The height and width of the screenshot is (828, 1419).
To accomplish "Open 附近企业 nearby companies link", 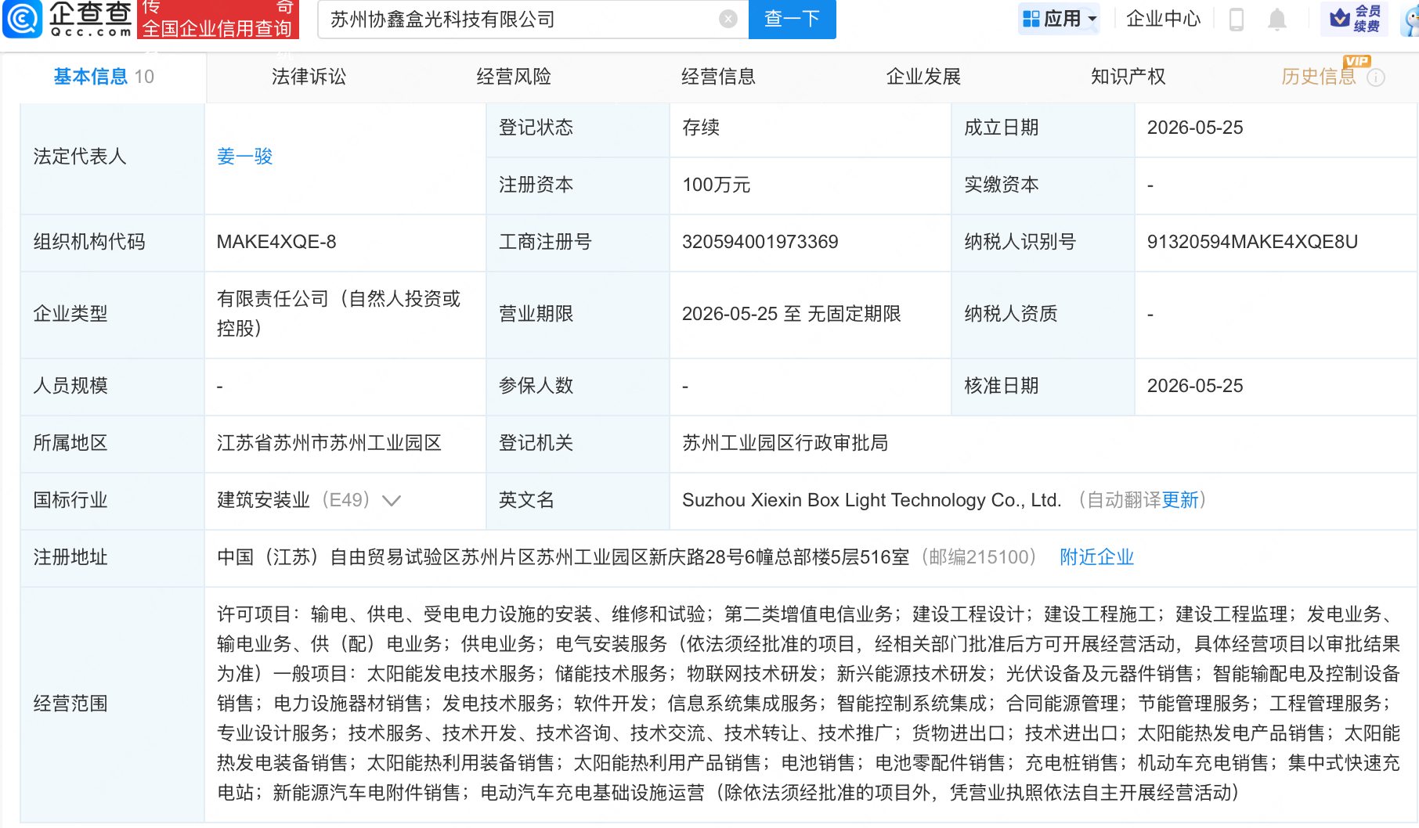I will [1096, 557].
